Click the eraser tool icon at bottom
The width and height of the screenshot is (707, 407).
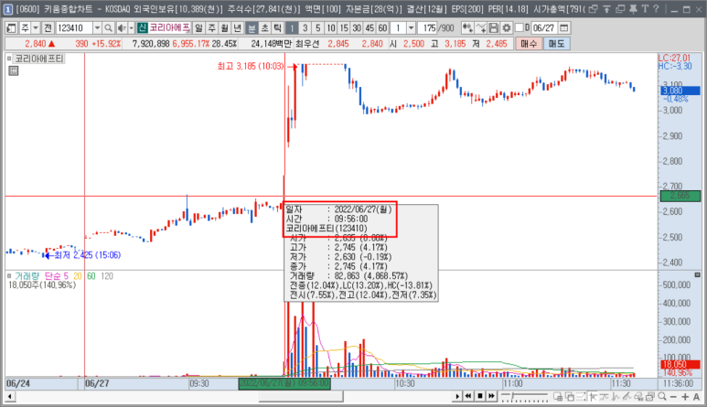click(638, 396)
